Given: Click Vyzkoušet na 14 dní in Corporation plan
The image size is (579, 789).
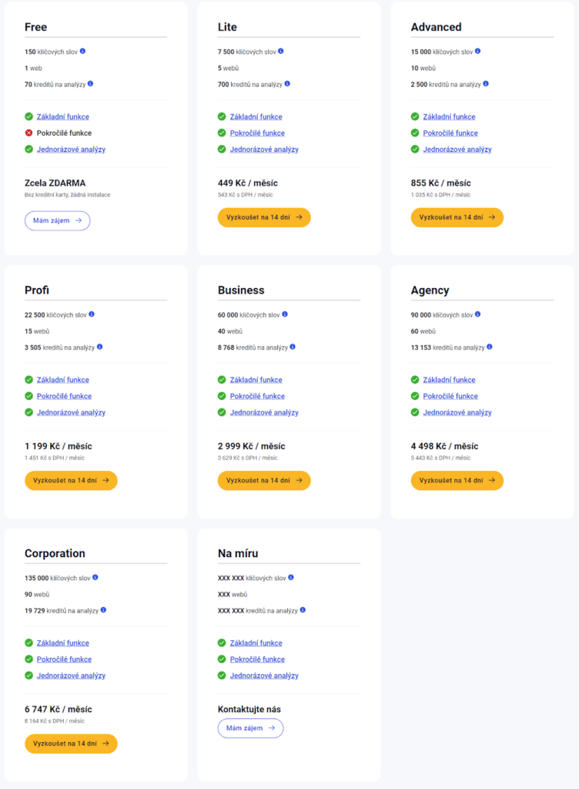Looking at the screenshot, I should (71, 744).
